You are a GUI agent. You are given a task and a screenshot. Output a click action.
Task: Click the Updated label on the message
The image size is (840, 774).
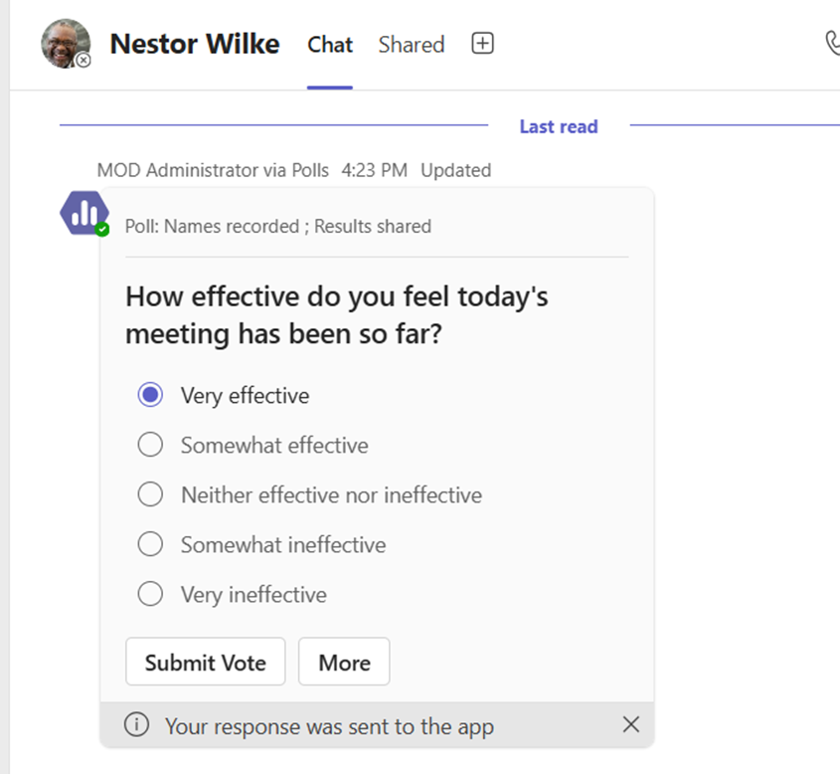pos(455,170)
